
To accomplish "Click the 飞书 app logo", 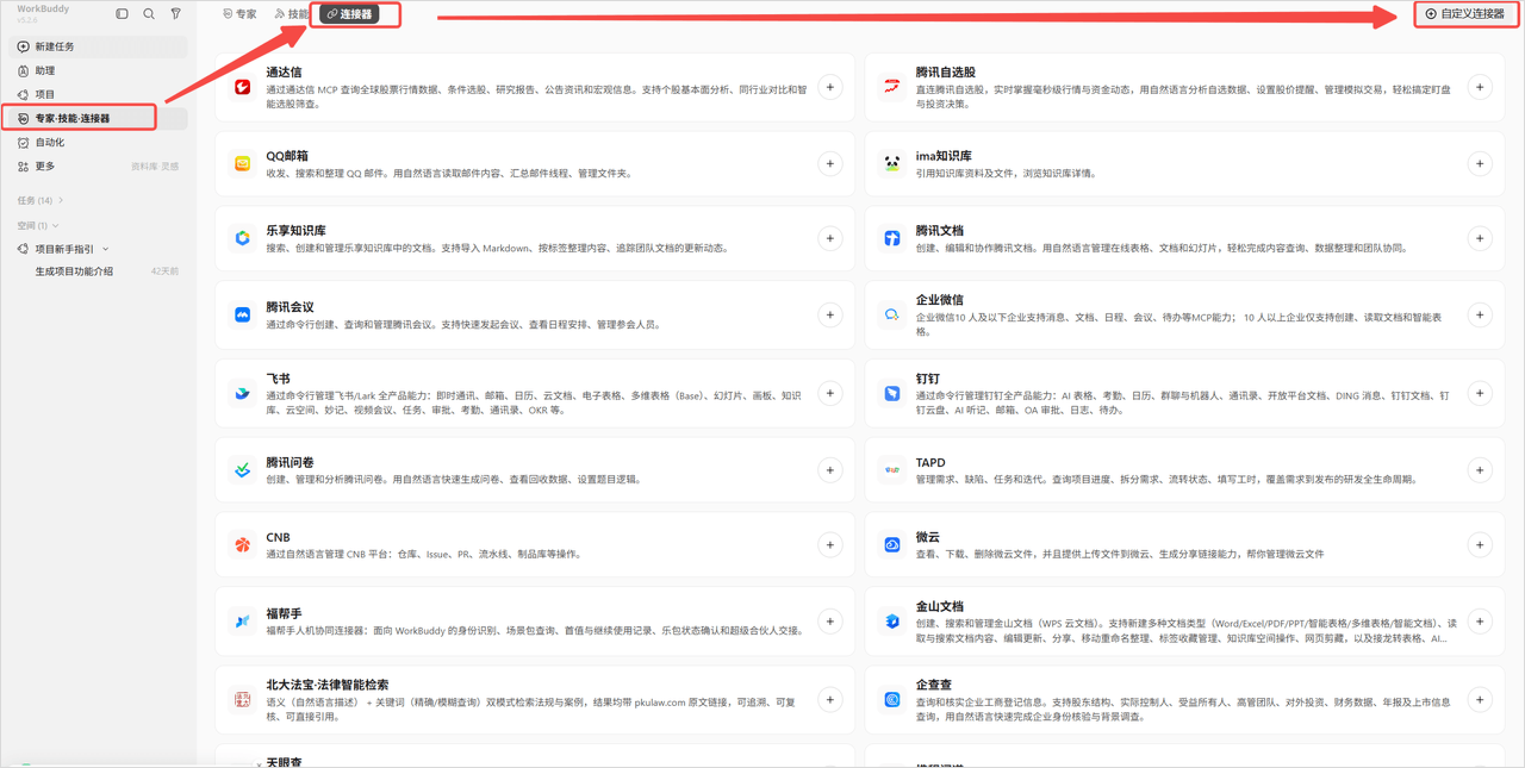I will pos(242,394).
